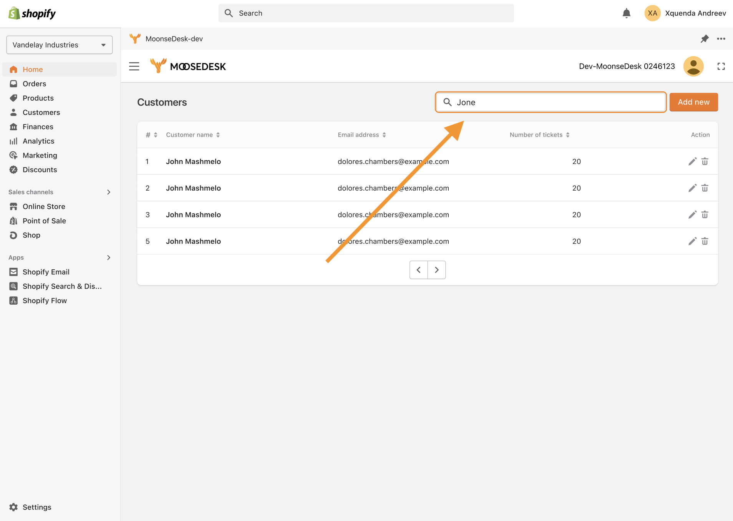733x521 pixels.
Task: Click the Add new button
Action: [693, 102]
